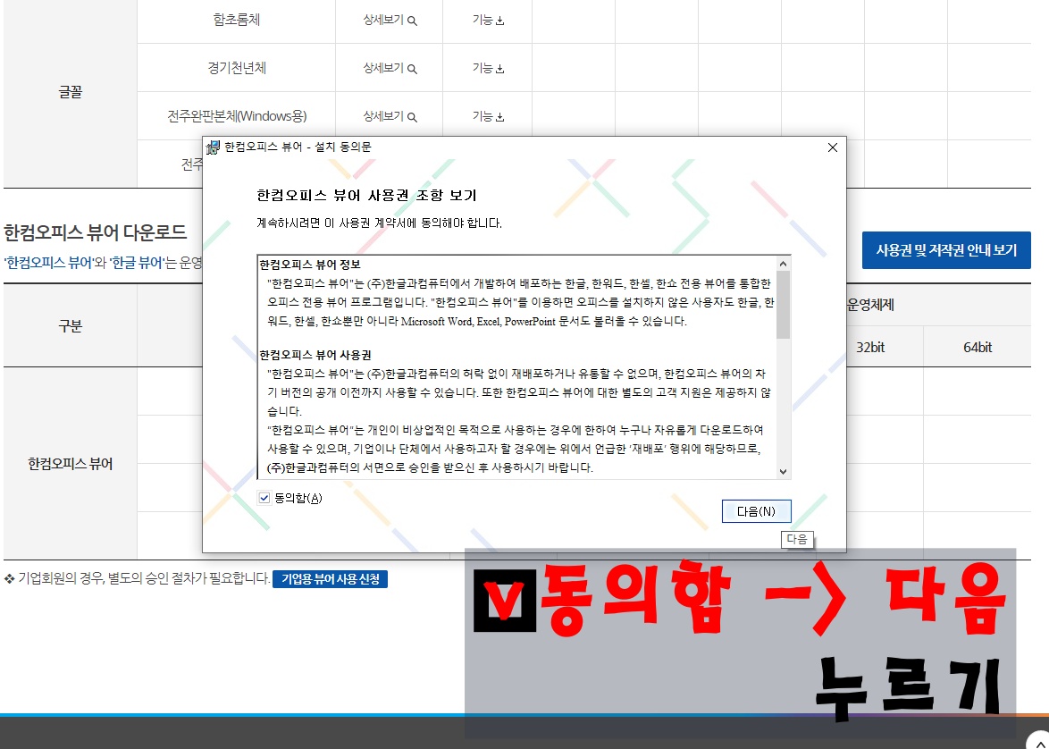Download 기능 for 경기천년체 row
The image size is (1049, 749).
488,68
